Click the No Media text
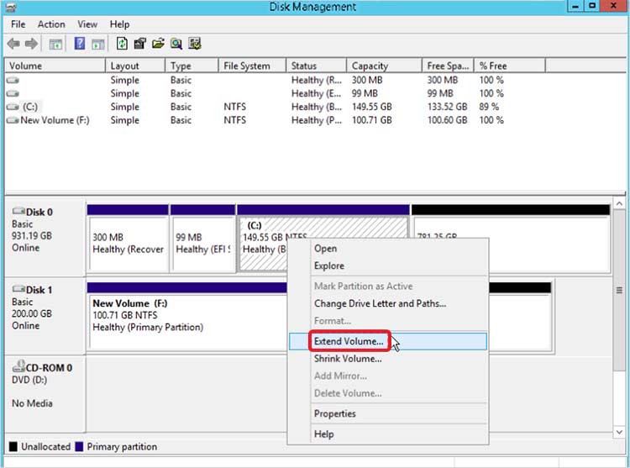The width and height of the screenshot is (630, 468). (x=32, y=403)
